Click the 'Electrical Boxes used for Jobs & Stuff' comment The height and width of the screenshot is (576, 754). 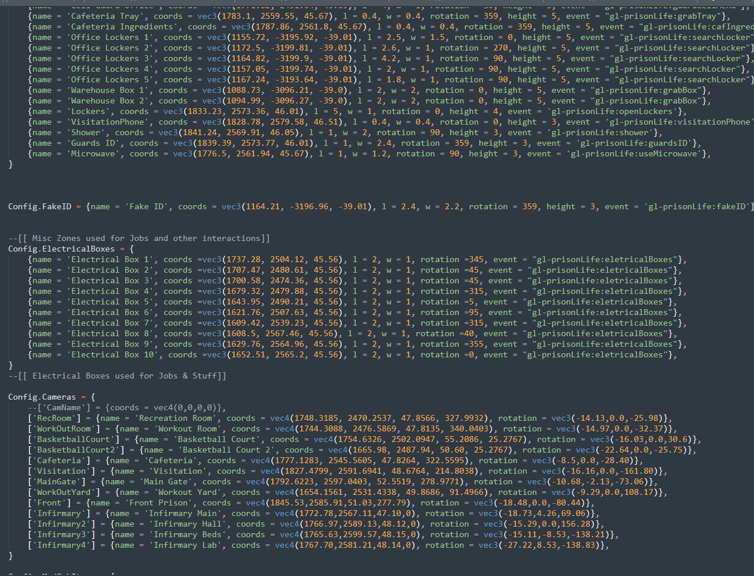tap(117, 376)
